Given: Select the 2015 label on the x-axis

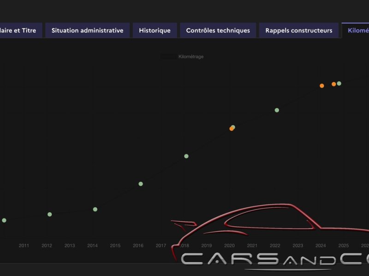Looking at the screenshot, I should (x=115, y=246).
